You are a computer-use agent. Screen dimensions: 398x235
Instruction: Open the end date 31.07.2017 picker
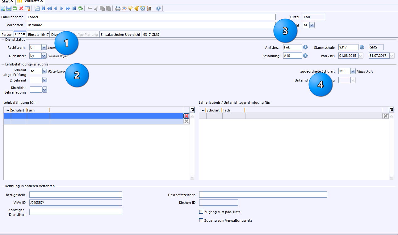pyautogui.click(x=392, y=56)
